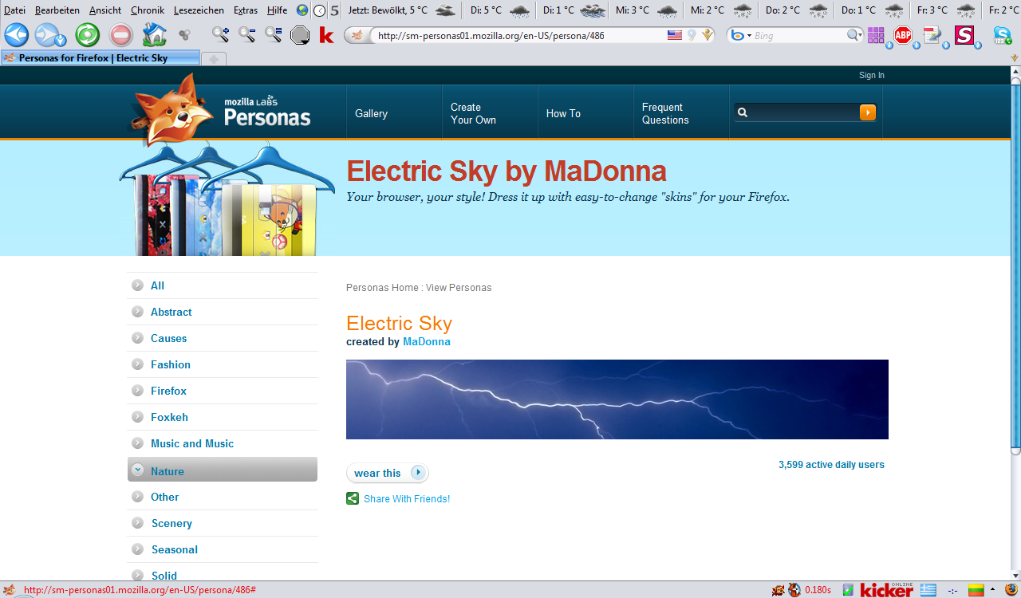Click the vertical scrollbar thumb
This screenshot has height=598, width=1021.
point(1015,266)
